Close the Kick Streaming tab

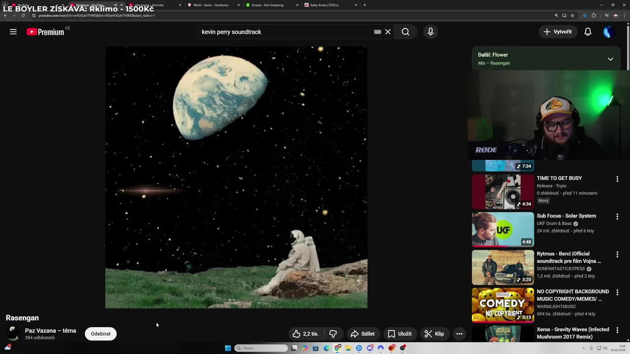297,5
